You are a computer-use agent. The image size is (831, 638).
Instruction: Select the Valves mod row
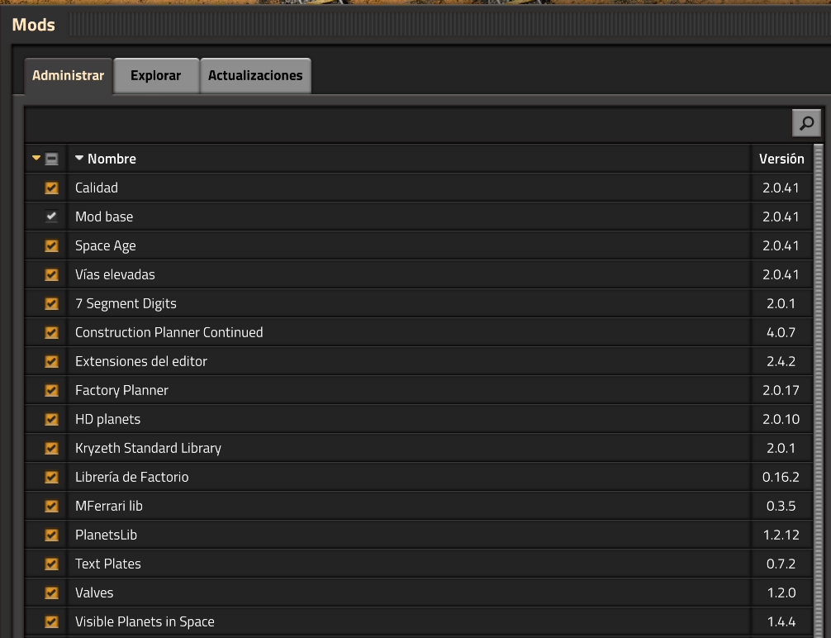click(x=419, y=593)
